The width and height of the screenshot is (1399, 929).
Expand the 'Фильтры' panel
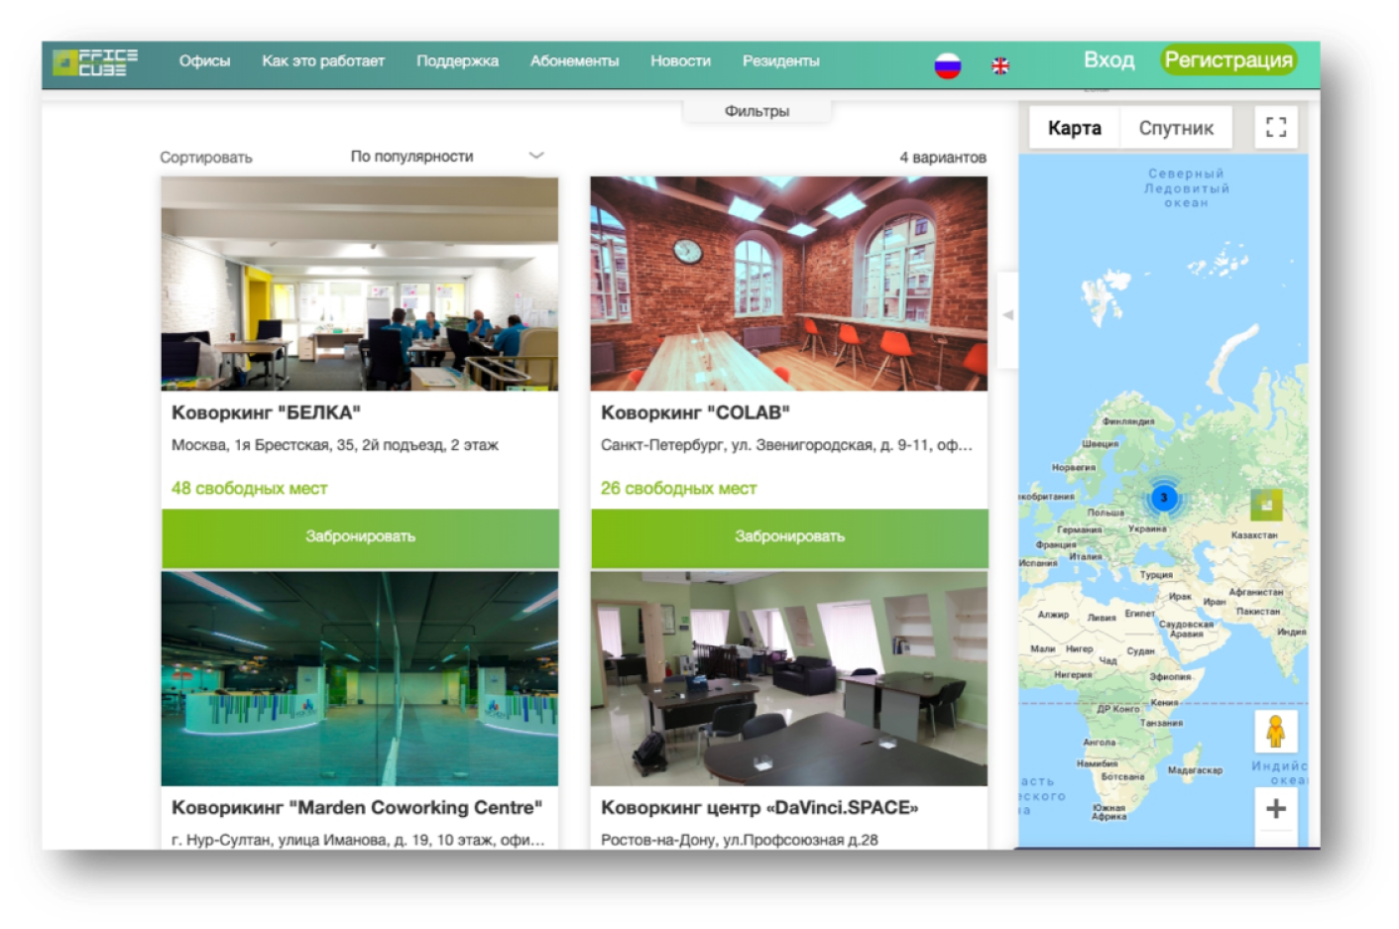757,111
